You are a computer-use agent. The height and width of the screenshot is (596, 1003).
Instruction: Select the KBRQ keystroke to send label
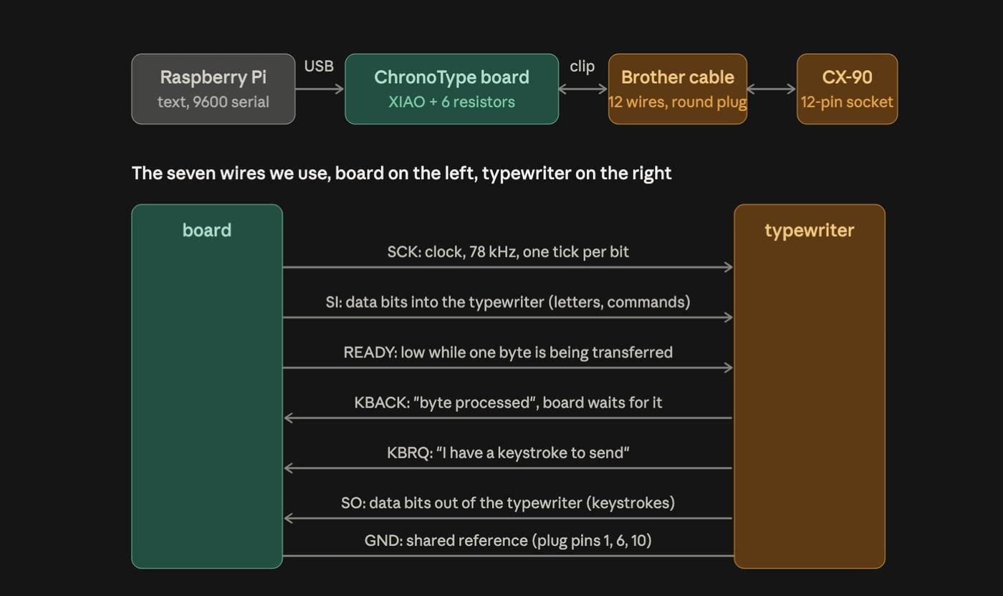pyautogui.click(x=508, y=453)
